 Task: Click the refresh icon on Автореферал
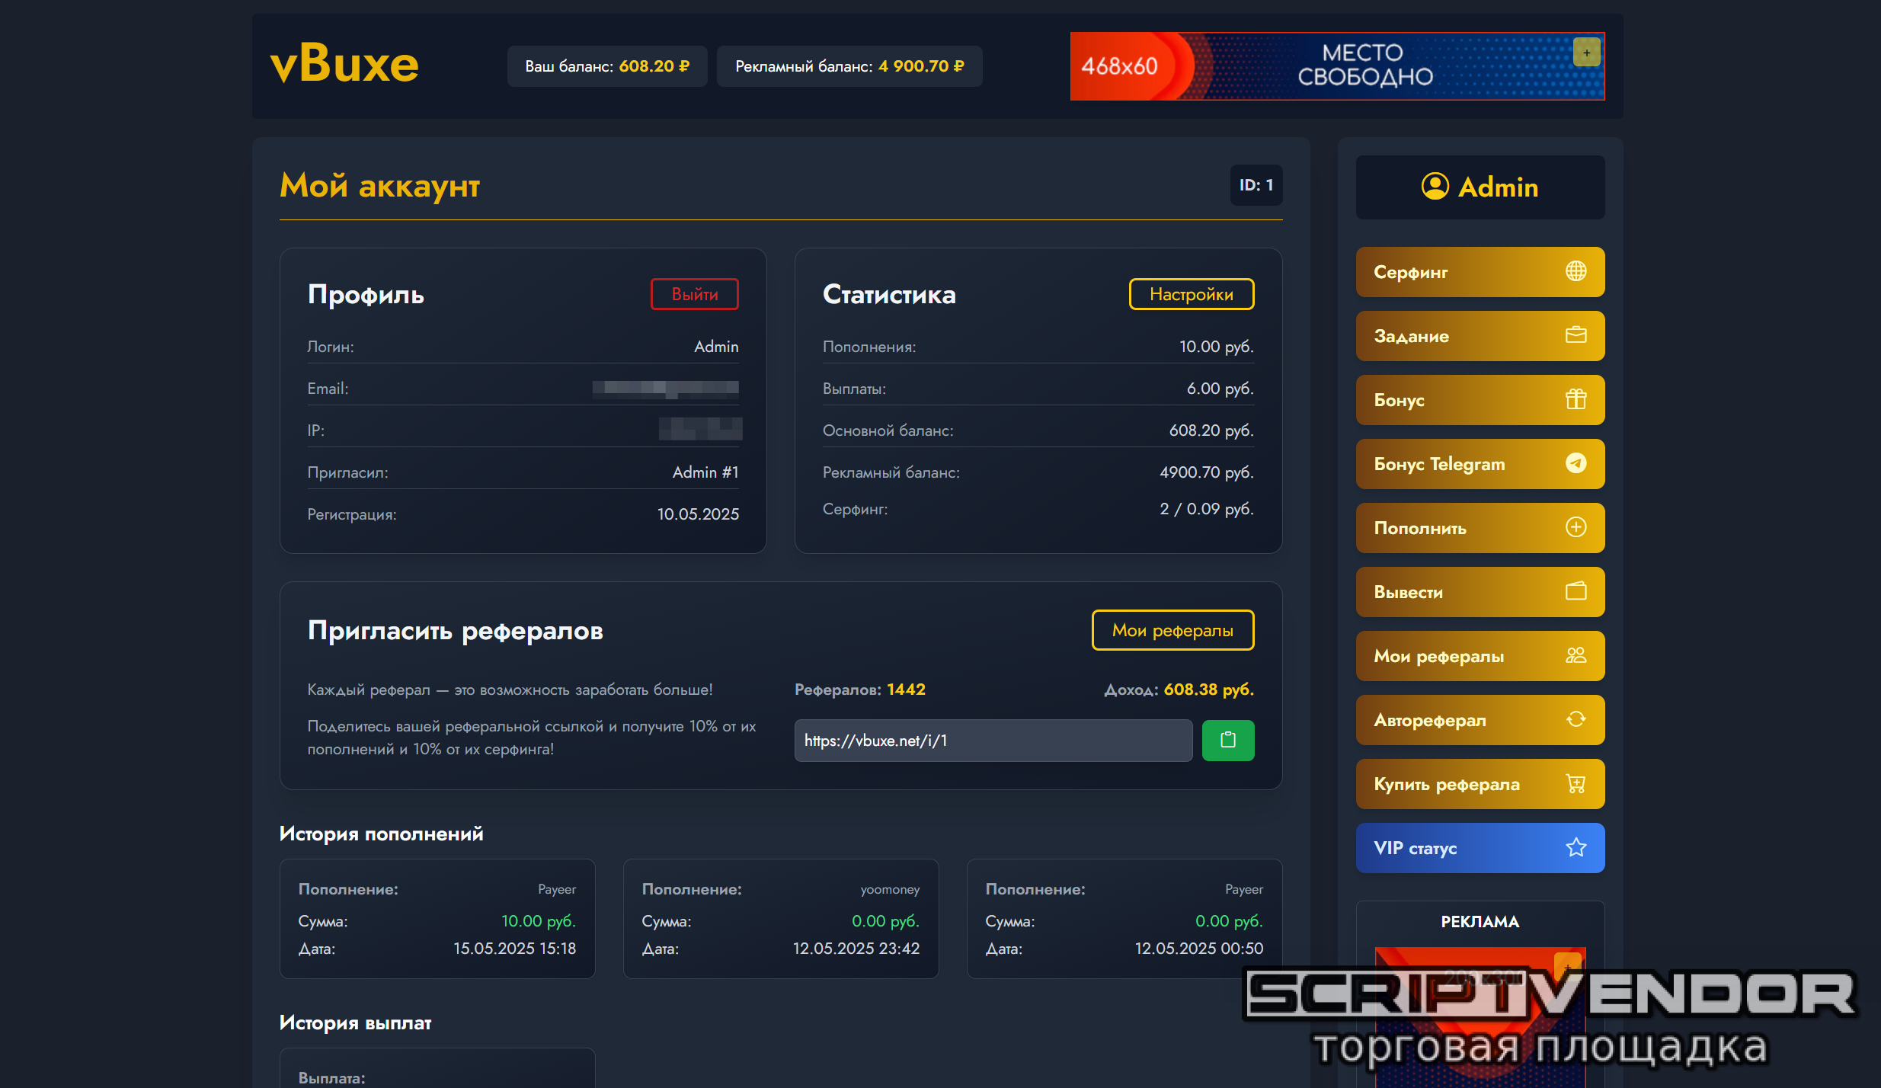pos(1575,719)
